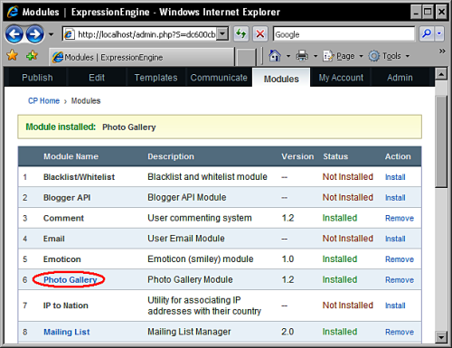Click the Internet Explorer title bar icon
The height and width of the screenshot is (348, 452).
coord(13,12)
